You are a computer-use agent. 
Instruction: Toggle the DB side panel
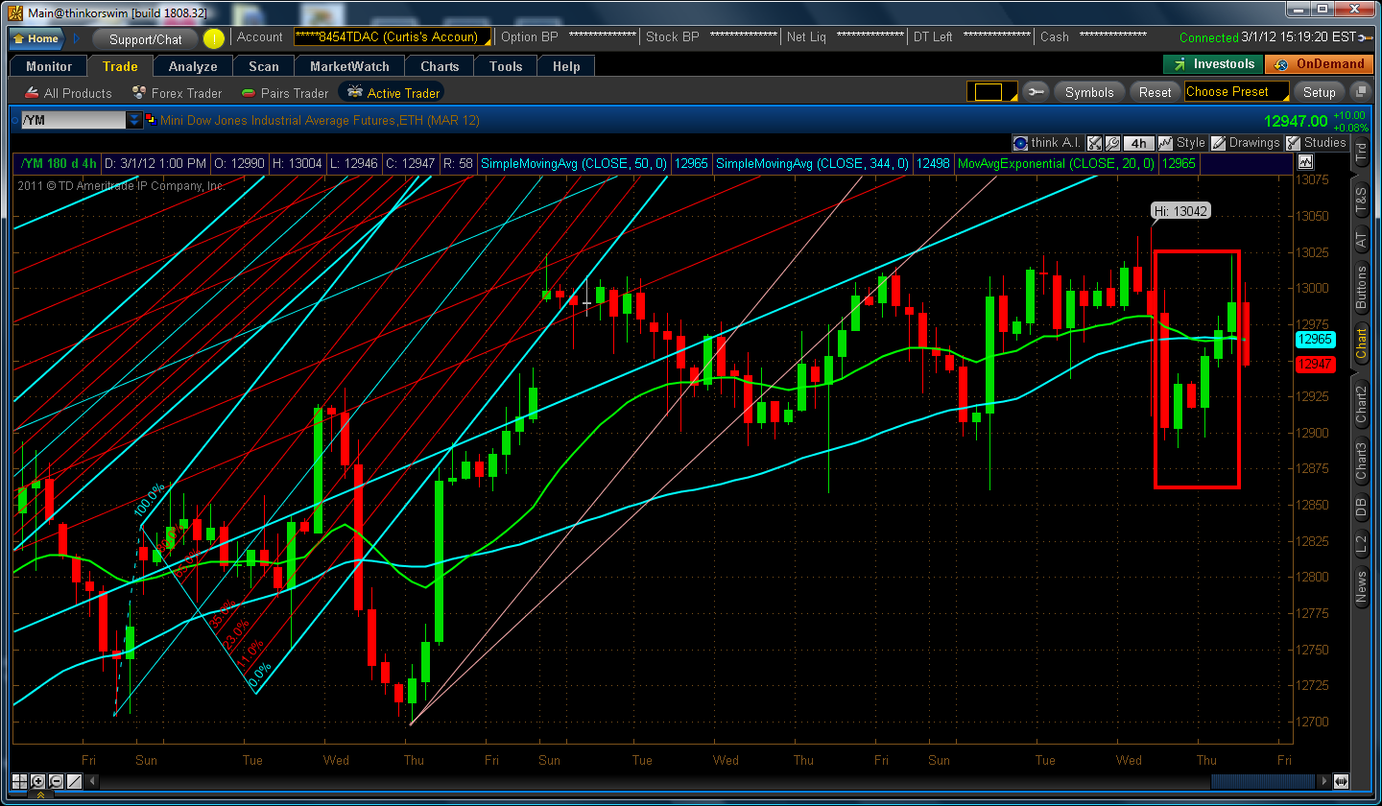[x=1361, y=509]
